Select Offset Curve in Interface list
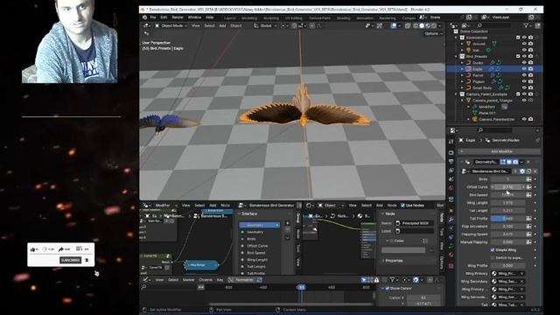560x315 pixels. [257, 246]
